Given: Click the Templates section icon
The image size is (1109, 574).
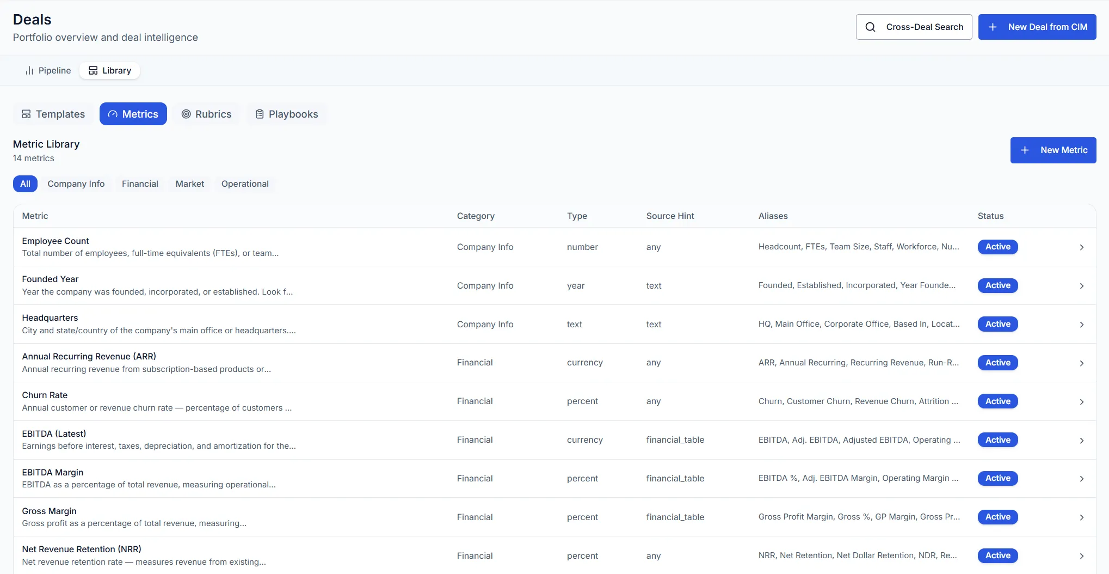Looking at the screenshot, I should point(26,114).
